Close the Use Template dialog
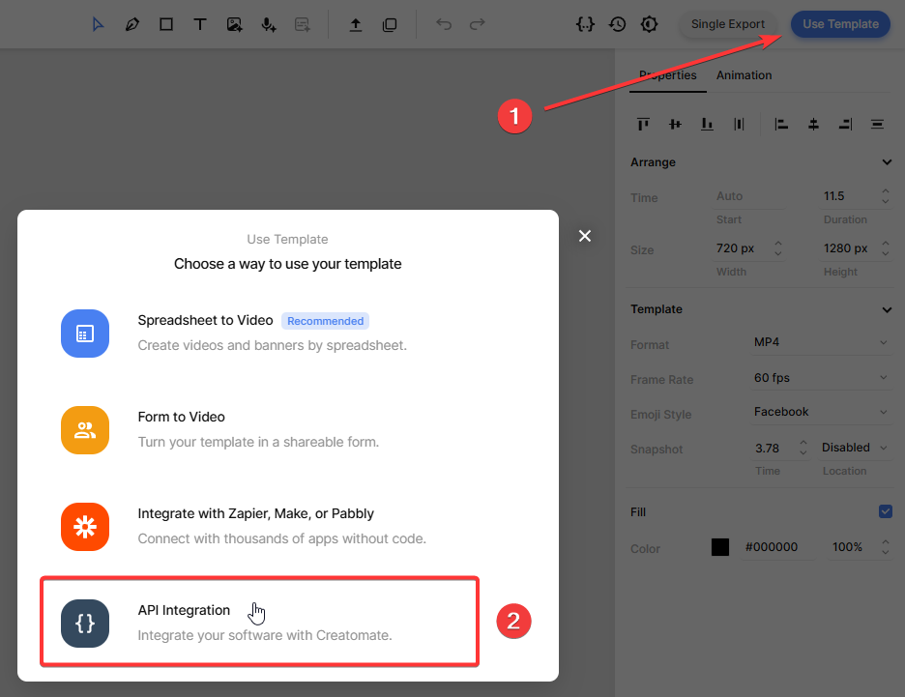This screenshot has width=905, height=697. click(584, 236)
